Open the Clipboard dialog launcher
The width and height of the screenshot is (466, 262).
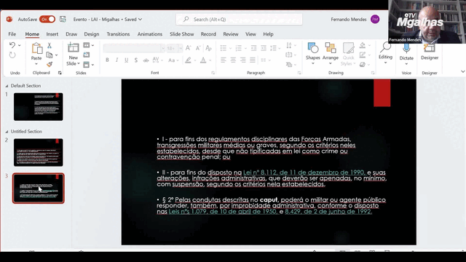click(x=60, y=73)
